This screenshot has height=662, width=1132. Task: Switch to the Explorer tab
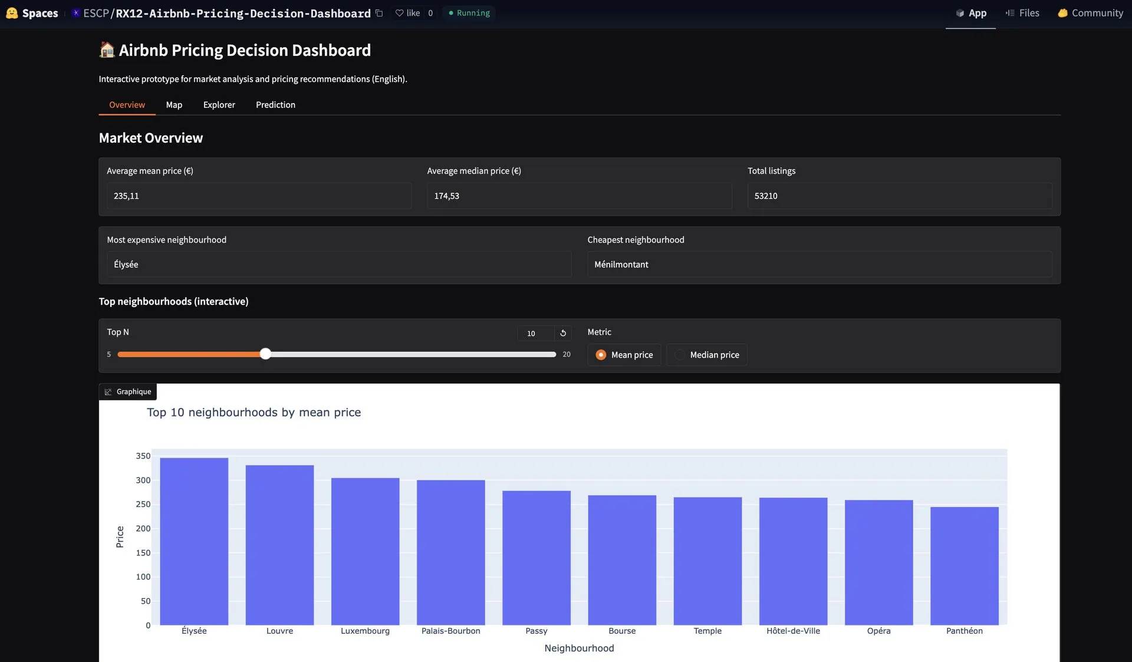point(219,105)
